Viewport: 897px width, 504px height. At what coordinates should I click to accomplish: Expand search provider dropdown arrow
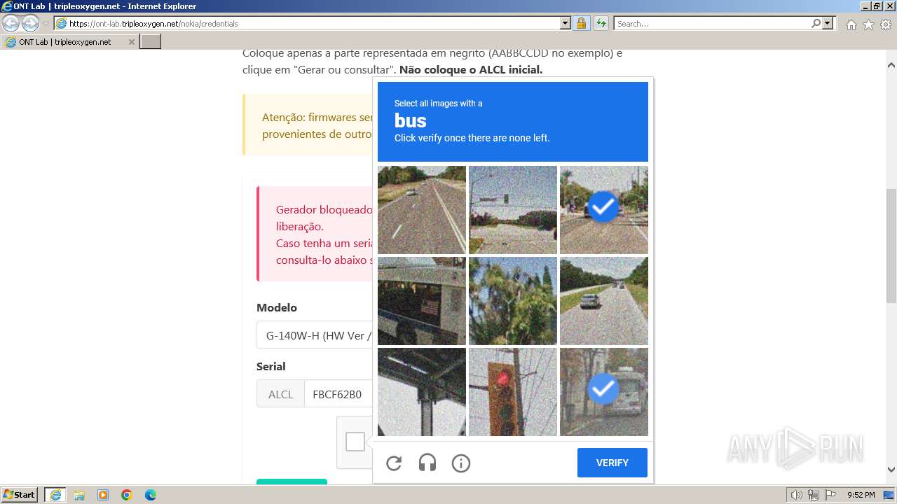point(828,23)
